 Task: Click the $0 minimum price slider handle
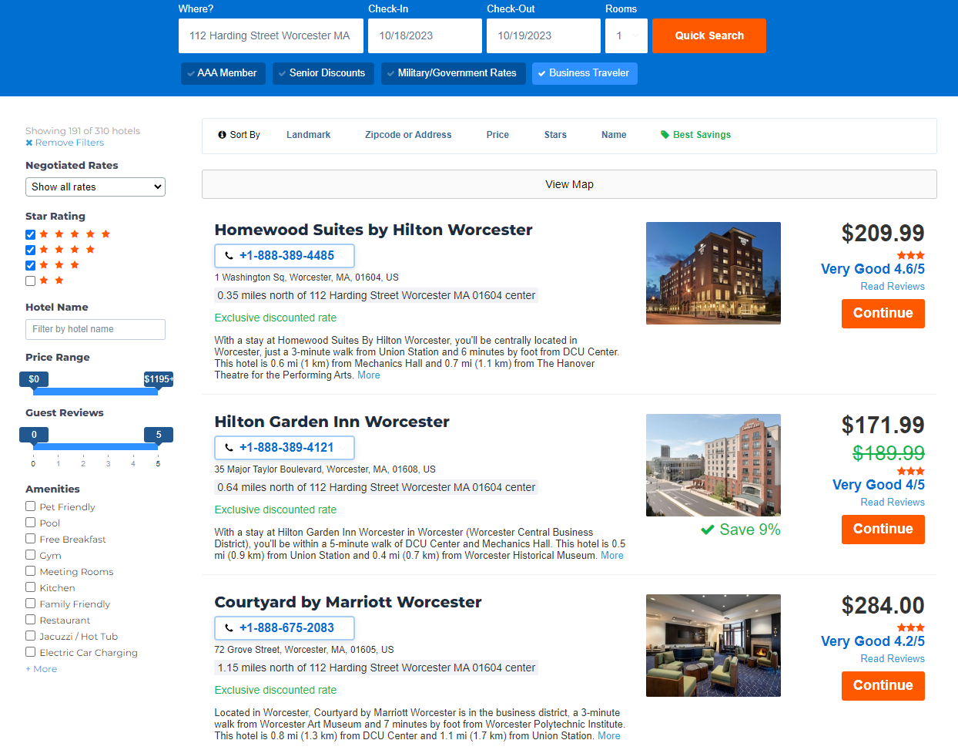[34, 379]
